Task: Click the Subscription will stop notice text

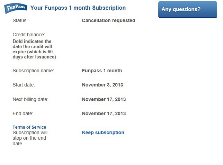Action: click(x=30, y=138)
